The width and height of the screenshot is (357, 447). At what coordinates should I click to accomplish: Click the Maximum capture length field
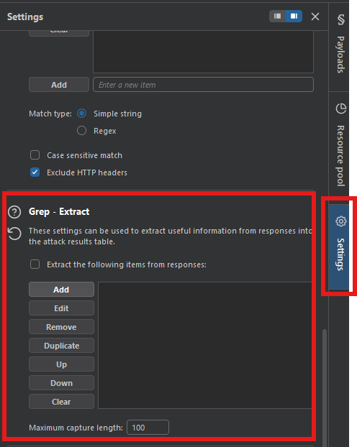[148, 428]
